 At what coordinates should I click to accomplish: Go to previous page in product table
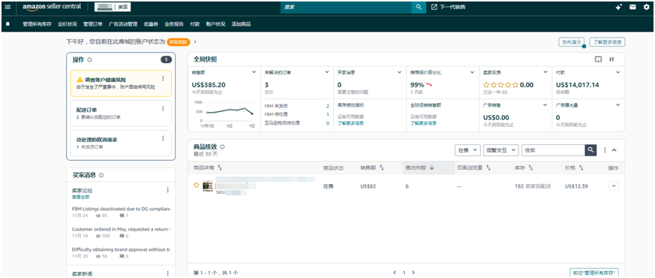(394, 273)
